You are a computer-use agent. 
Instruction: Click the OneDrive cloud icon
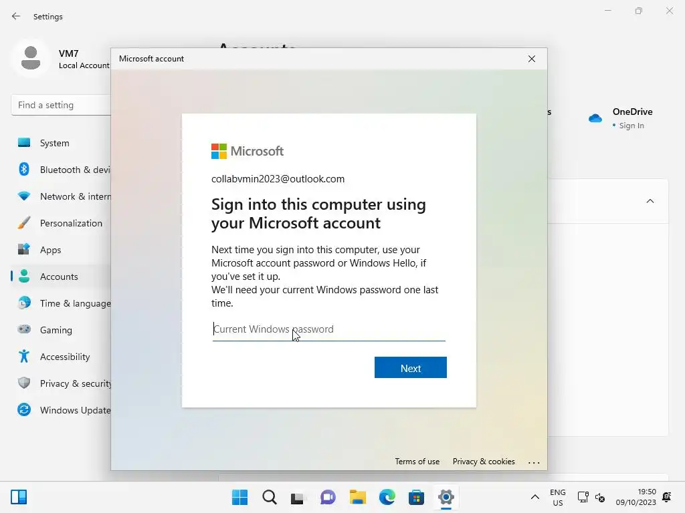pos(595,118)
